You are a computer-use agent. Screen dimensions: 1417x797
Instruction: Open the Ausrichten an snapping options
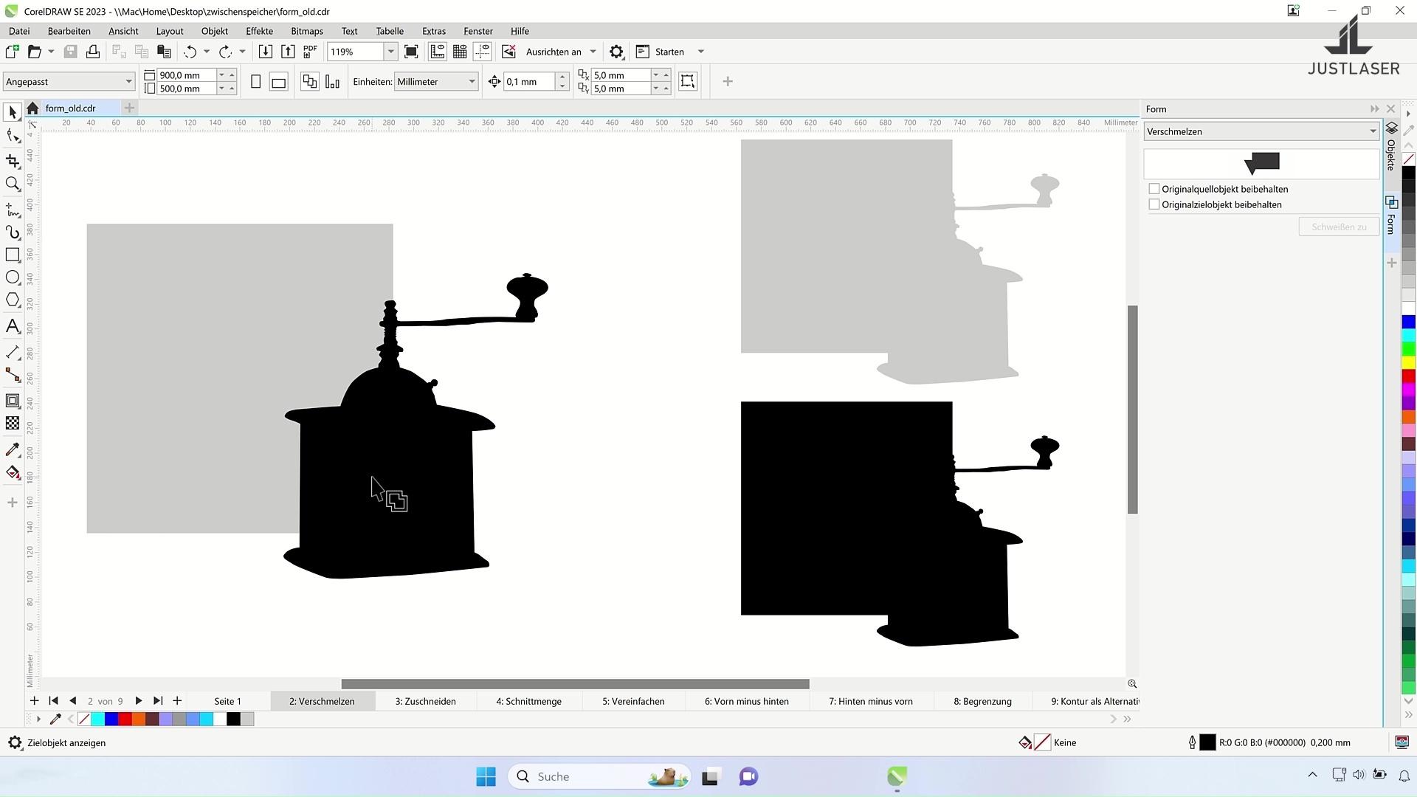click(560, 52)
